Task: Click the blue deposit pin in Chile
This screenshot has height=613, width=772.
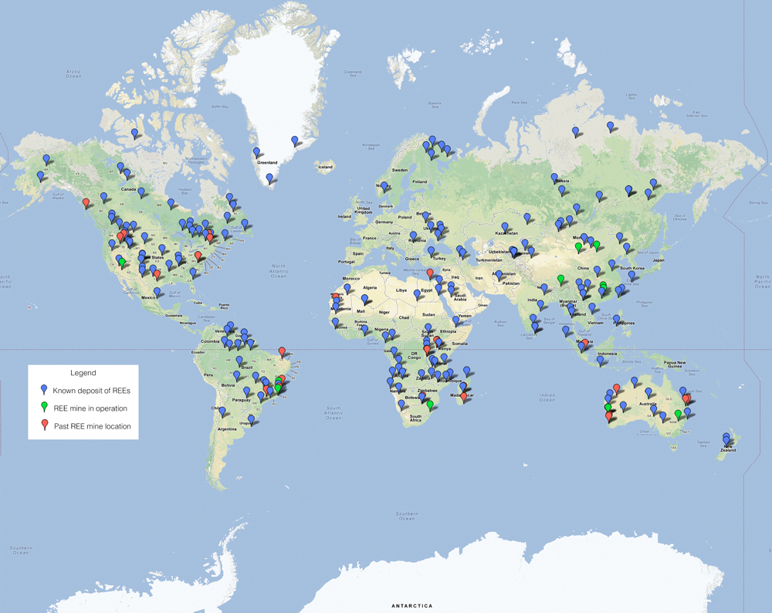Action: click(222, 411)
